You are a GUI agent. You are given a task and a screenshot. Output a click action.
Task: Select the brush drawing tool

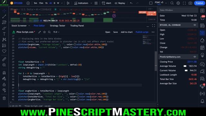click(4, 28)
